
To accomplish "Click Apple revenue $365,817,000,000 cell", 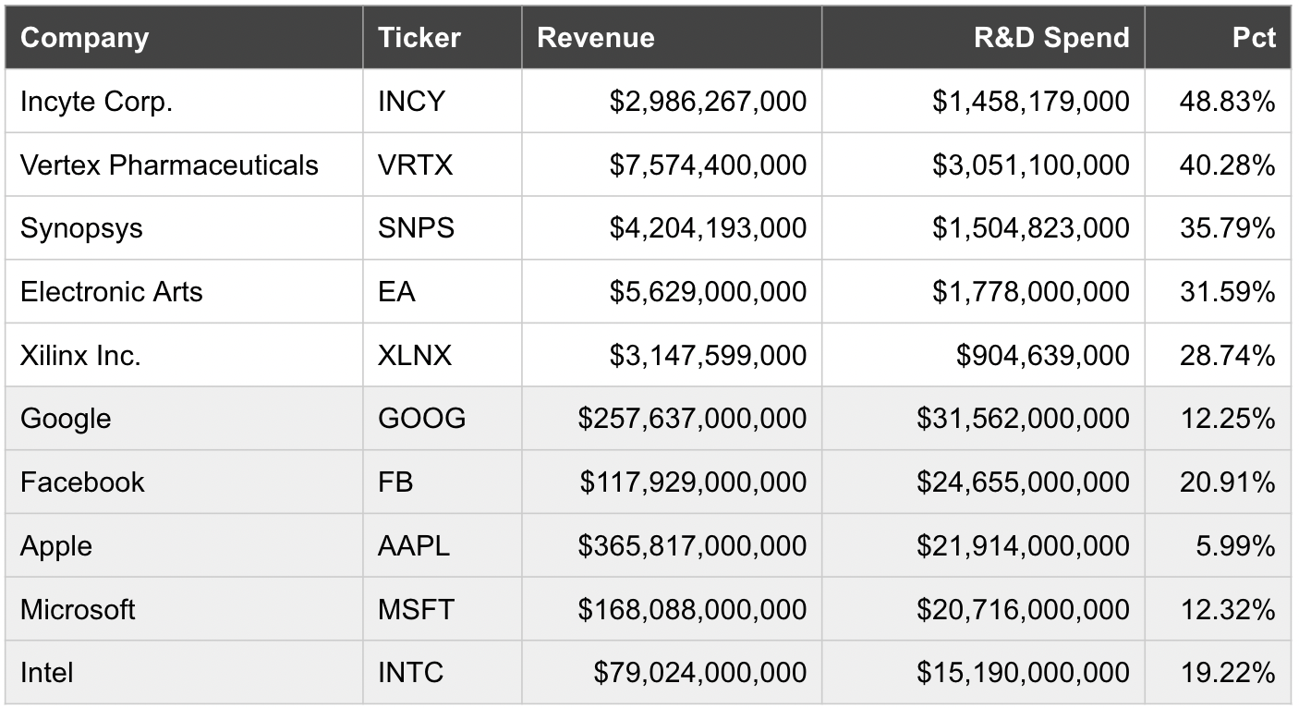I will pos(692,545).
